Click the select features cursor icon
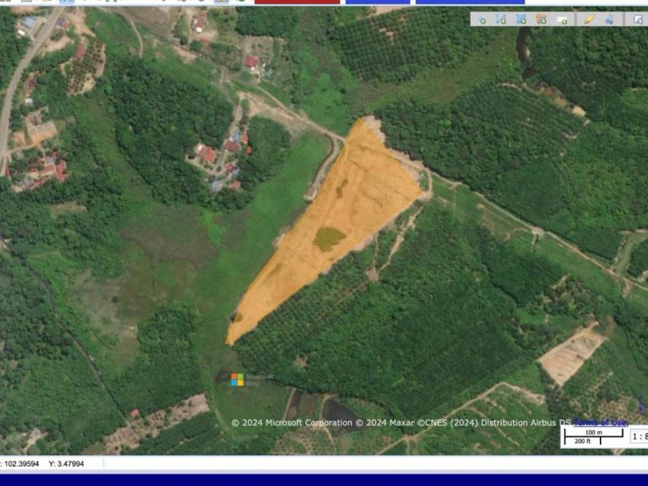 (639, 20)
